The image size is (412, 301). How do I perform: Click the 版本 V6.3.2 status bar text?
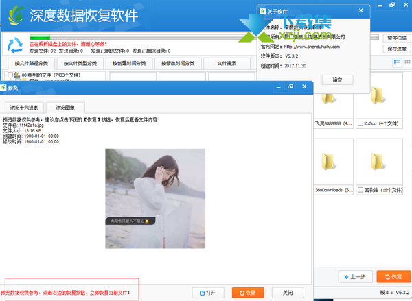395,292
